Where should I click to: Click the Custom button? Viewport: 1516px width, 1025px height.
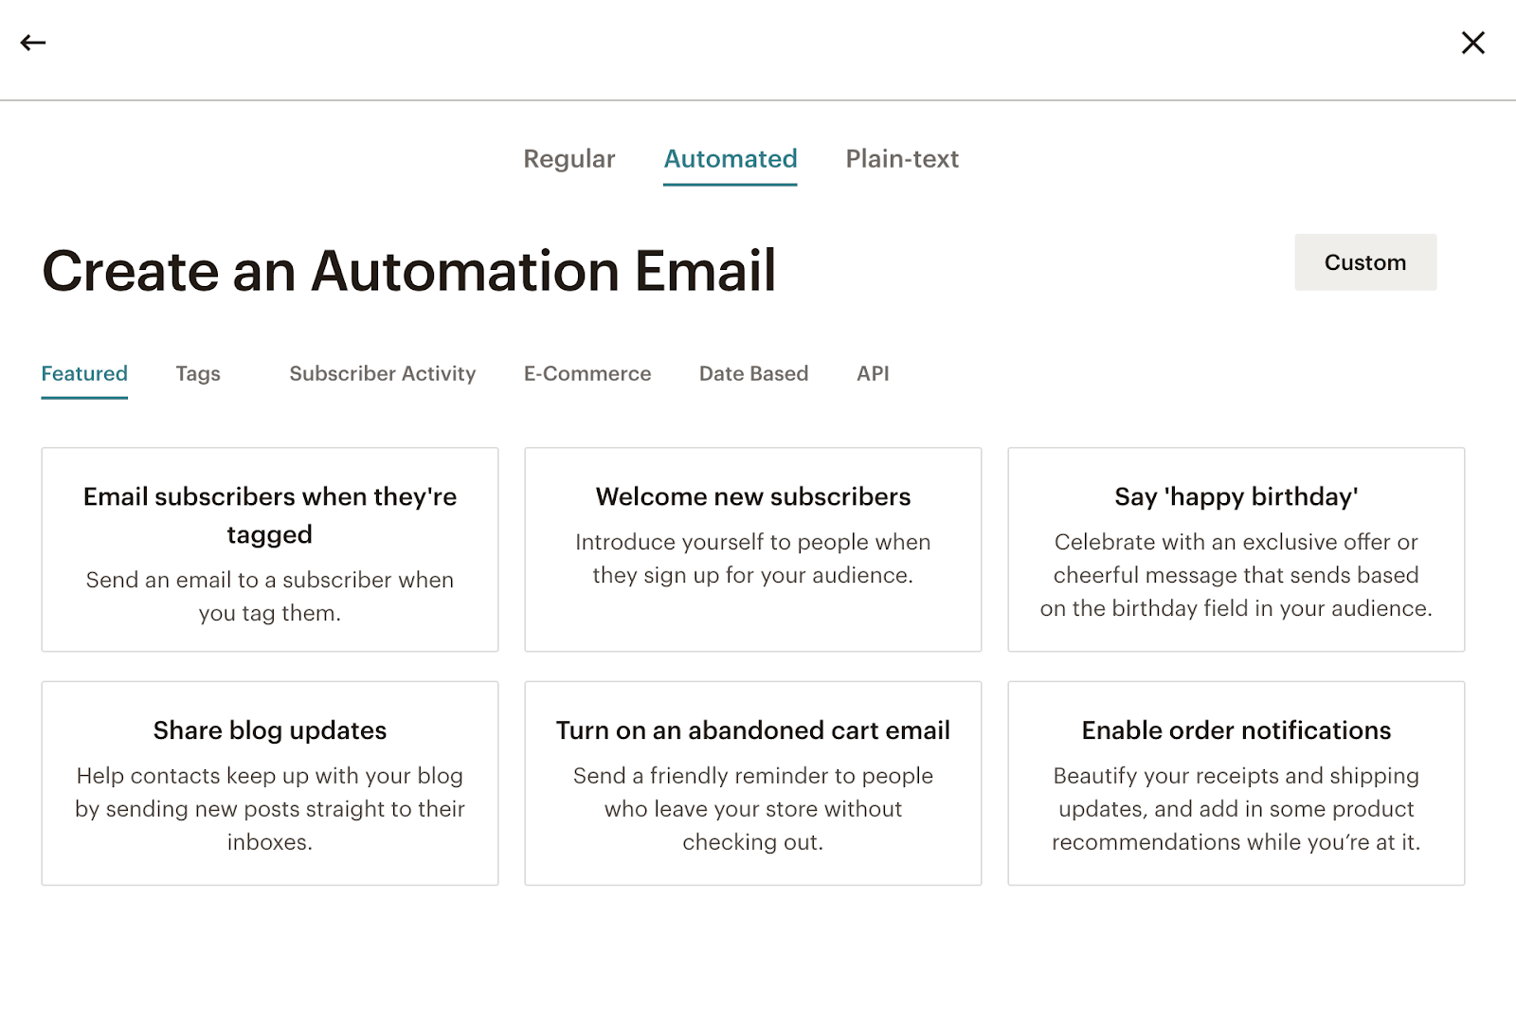(1365, 262)
